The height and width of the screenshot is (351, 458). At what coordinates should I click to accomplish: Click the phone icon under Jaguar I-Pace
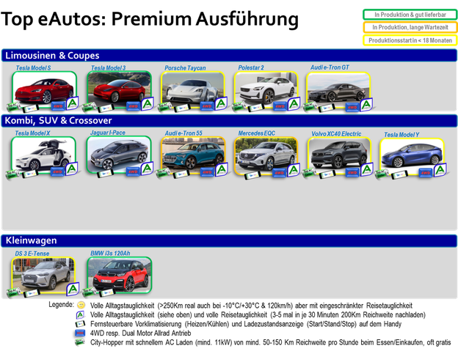(x=106, y=174)
